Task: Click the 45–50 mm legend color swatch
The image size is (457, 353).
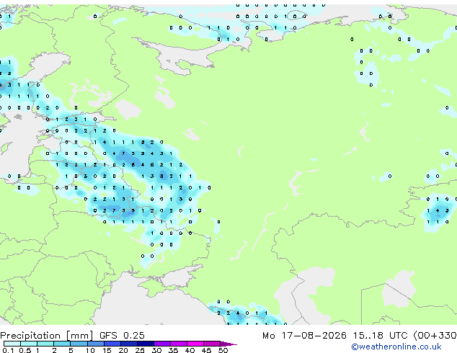Action: [212, 344]
